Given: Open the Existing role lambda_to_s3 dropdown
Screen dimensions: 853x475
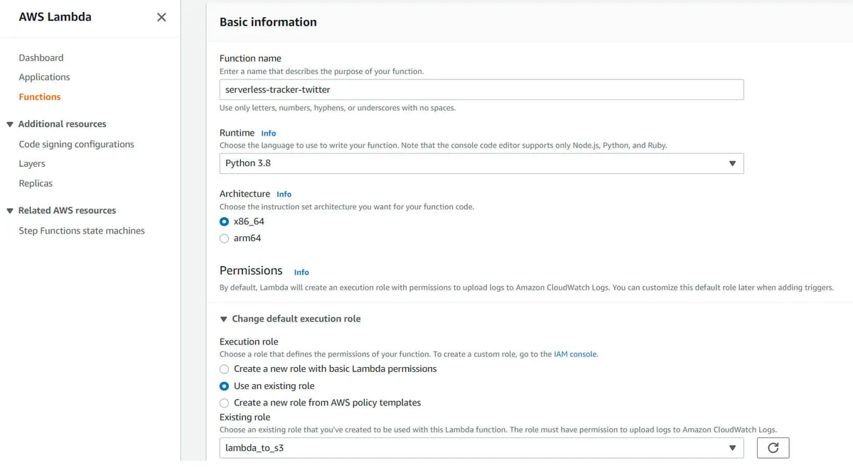Looking at the screenshot, I should pyautogui.click(x=481, y=448).
